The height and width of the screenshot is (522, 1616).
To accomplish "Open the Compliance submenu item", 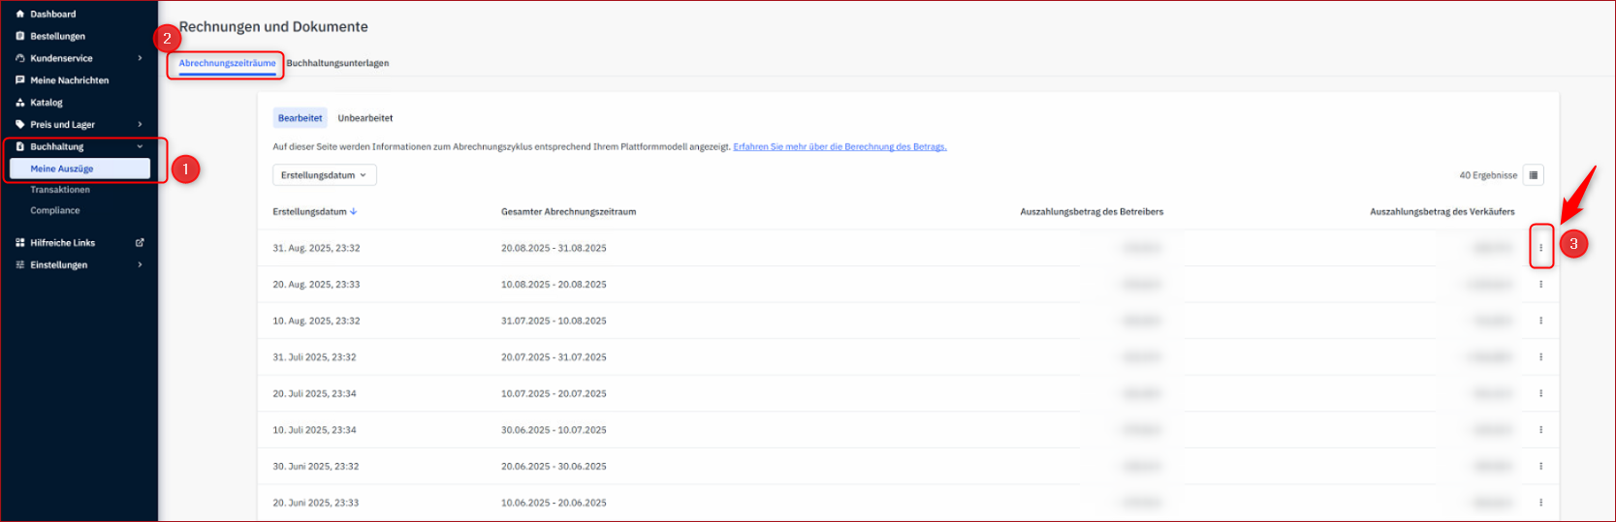I will click(55, 211).
